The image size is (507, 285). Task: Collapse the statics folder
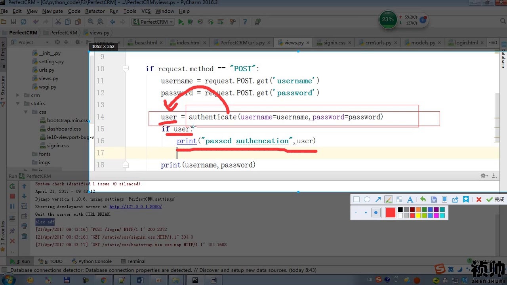18,104
